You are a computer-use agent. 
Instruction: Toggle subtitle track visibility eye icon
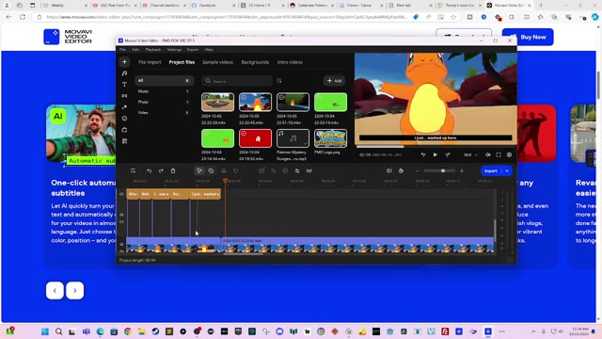pyautogui.click(x=121, y=194)
